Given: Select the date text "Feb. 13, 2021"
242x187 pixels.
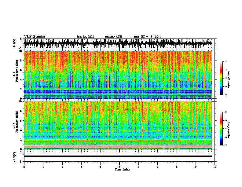Looking at the screenshot, I should point(85,37).
